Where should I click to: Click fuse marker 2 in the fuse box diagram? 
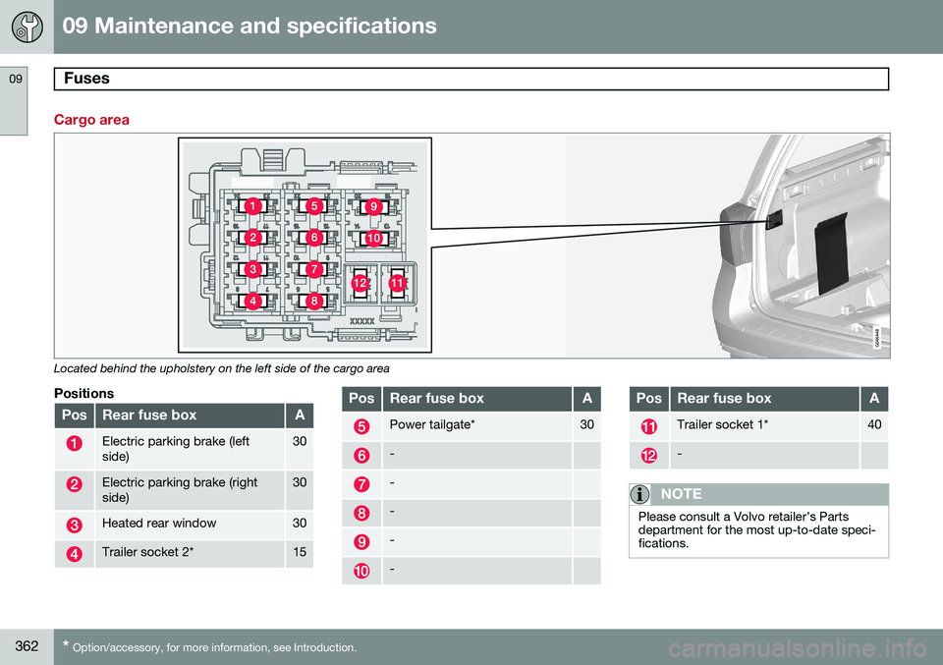[252, 238]
